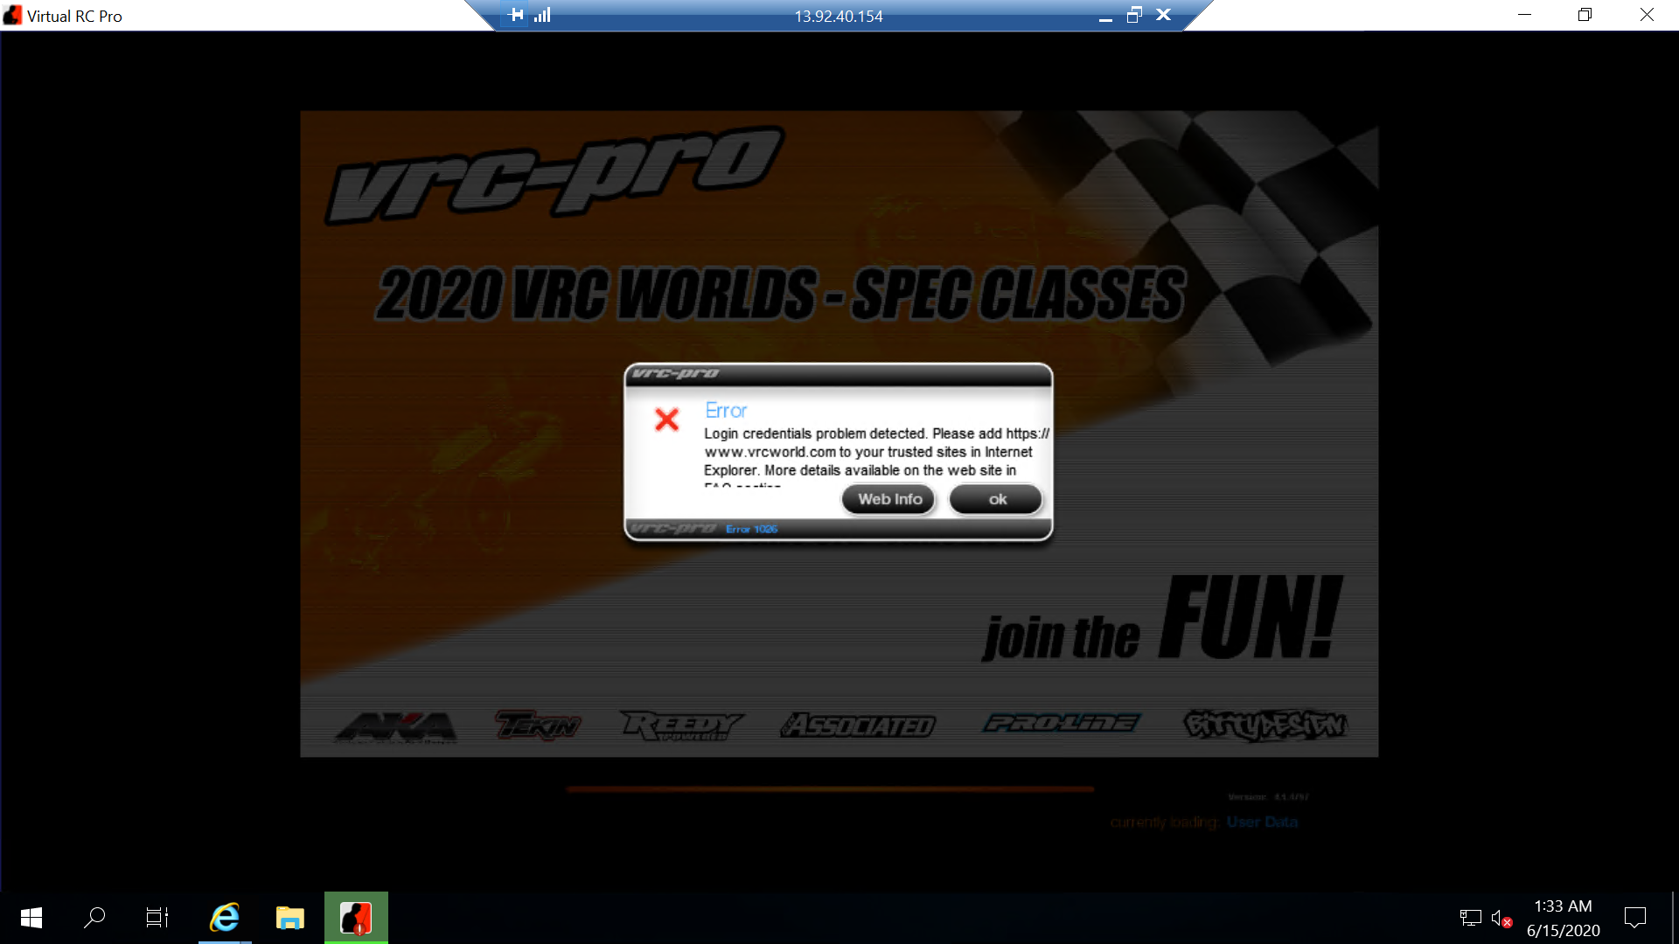Viewport: 1679px width, 944px height.
Task: Restore down the remote session window
Action: pos(1134,15)
